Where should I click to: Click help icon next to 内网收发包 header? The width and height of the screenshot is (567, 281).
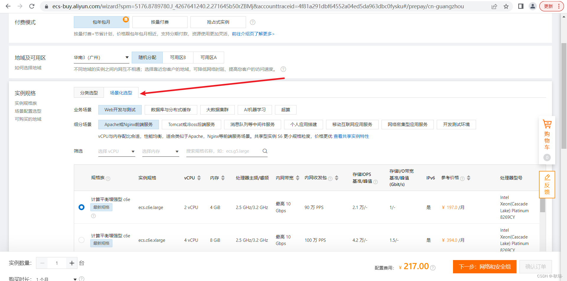(x=330, y=179)
